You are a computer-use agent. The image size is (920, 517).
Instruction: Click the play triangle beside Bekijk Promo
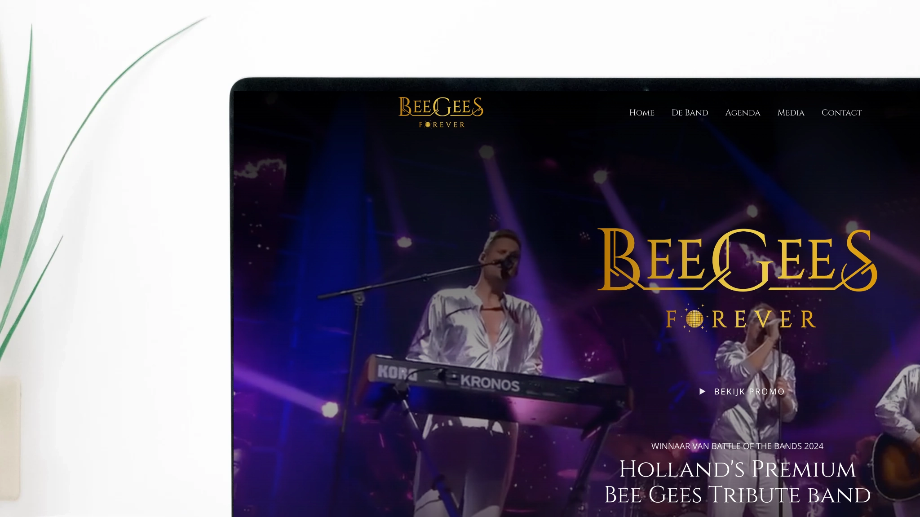coord(703,392)
